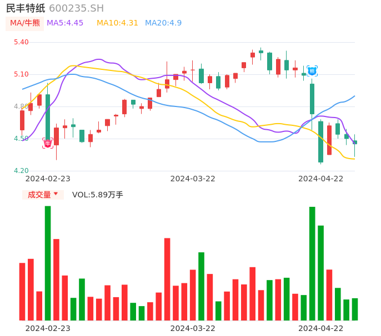Screen dimensions: 381x336
Task: Click the 5.10 price axis label
Action: (x=21, y=74)
